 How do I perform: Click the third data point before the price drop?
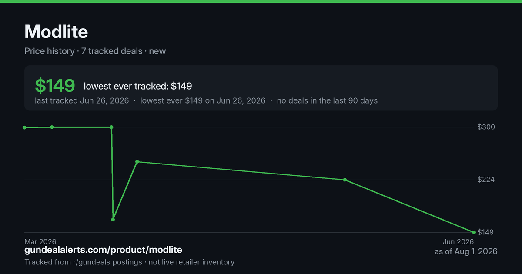pyautogui.click(x=112, y=127)
